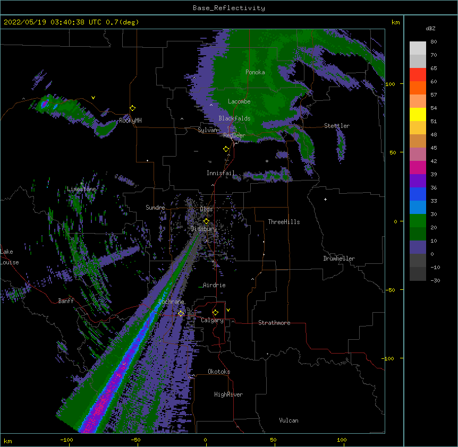
Task: Click the ThreeHills city label
Action: point(284,222)
